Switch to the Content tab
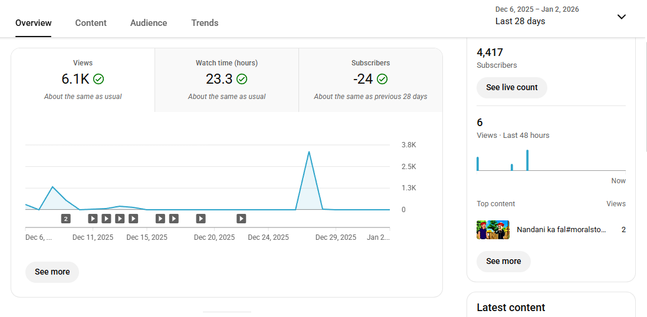 pos(91,23)
